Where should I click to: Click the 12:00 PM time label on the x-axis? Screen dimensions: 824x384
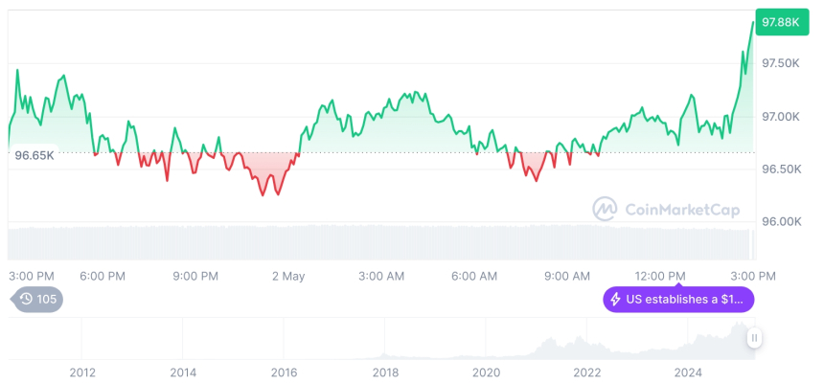pyautogui.click(x=661, y=276)
